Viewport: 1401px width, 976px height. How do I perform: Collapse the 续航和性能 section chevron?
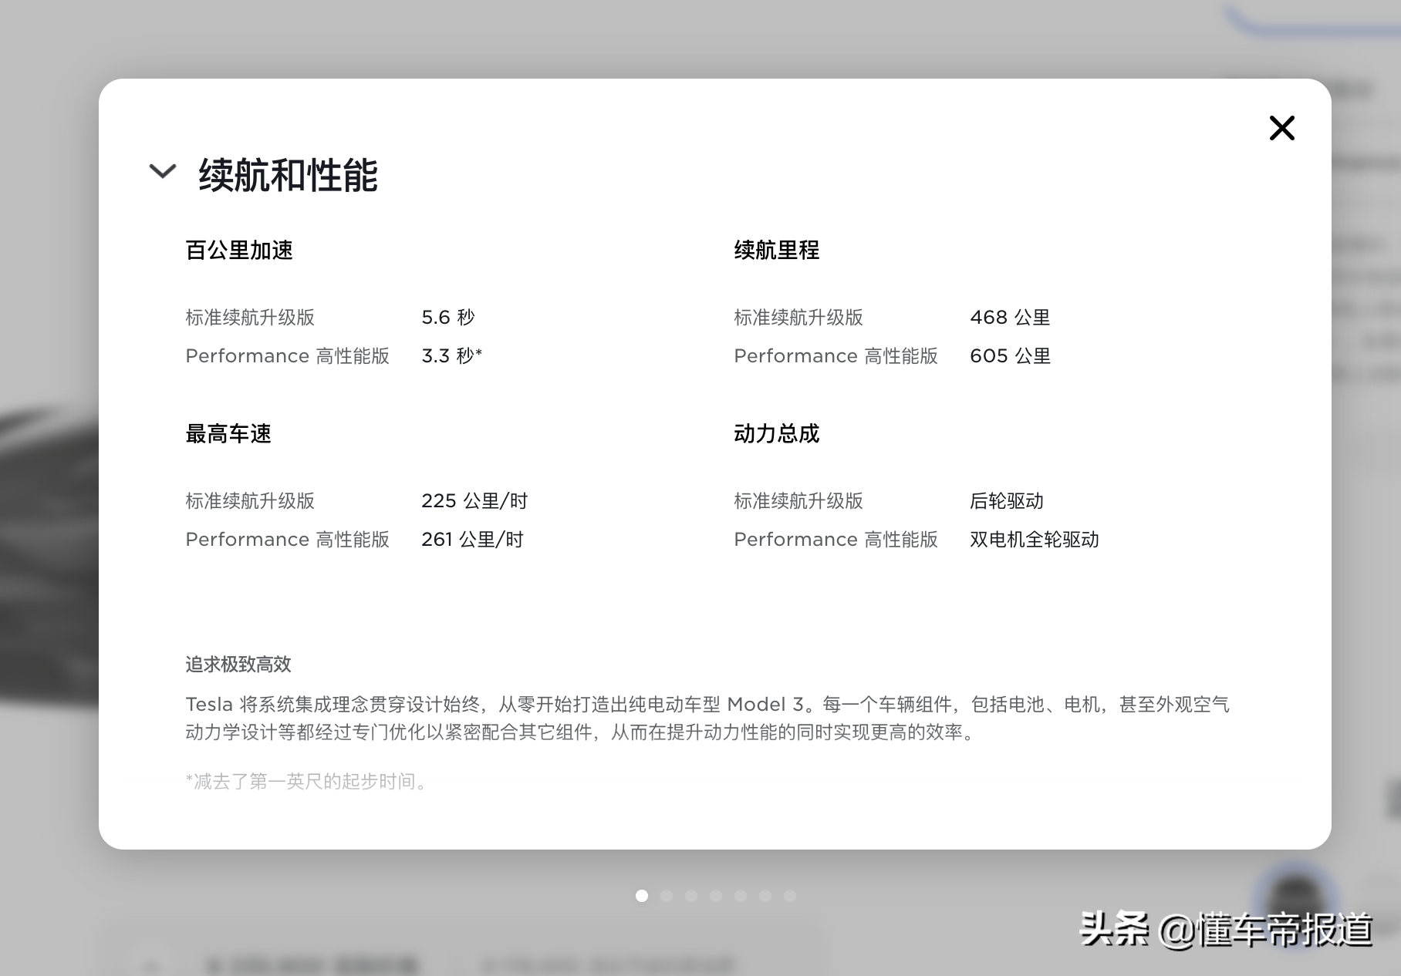(x=162, y=170)
